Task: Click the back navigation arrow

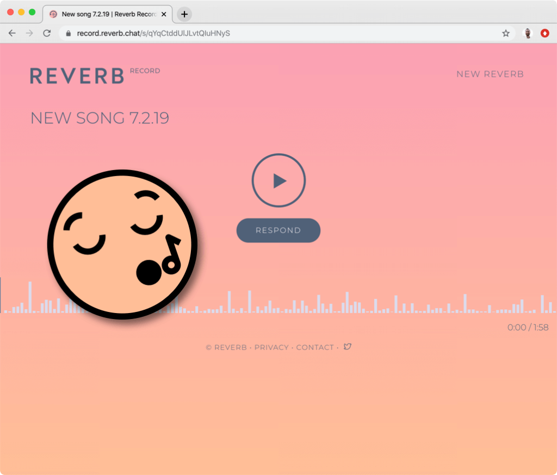Action: (x=12, y=33)
